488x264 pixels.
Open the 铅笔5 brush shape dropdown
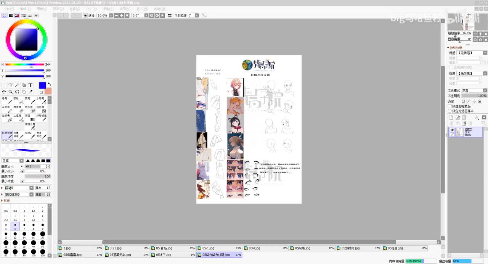point(32,188)
